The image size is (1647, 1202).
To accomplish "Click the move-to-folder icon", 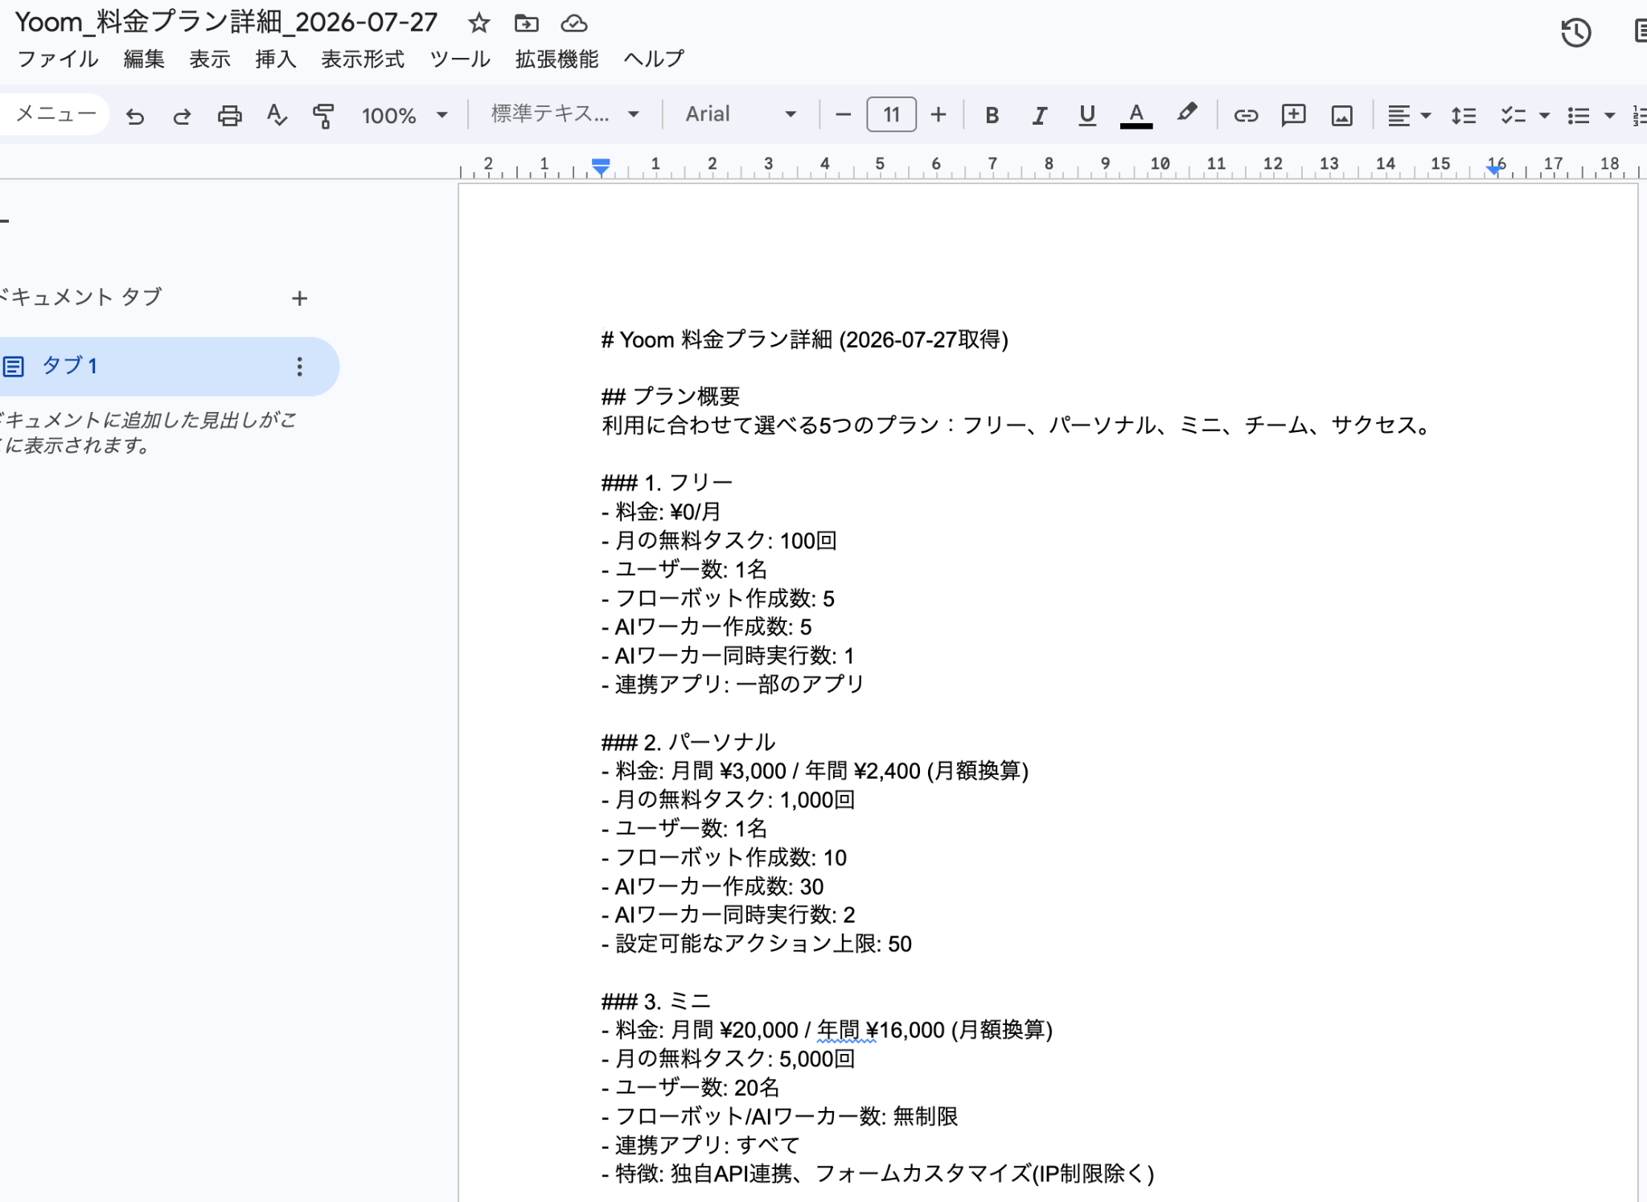I will (526, 23).
